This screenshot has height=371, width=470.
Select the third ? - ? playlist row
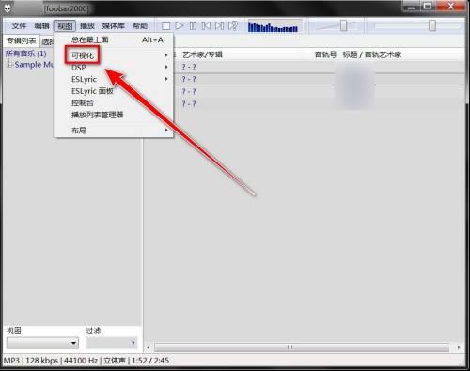click(320, 91)
